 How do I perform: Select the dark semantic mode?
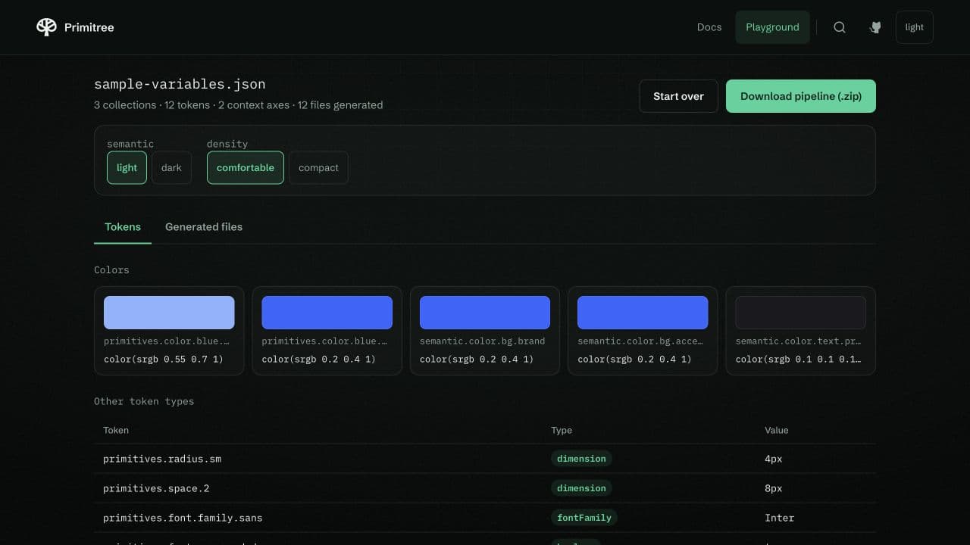(171, 168)
